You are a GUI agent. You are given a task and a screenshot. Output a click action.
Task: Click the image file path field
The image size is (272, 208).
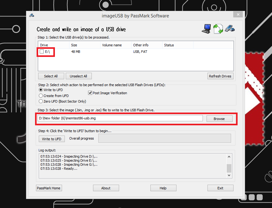pos(120,118)
